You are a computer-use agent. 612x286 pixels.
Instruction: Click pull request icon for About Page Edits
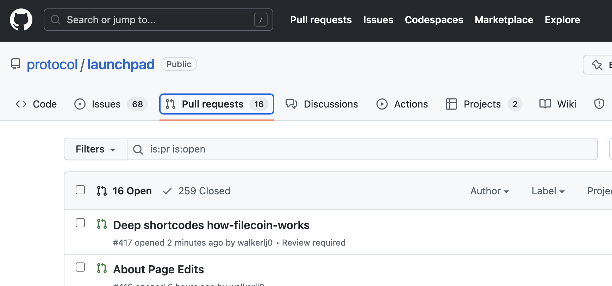click(102, 268)
